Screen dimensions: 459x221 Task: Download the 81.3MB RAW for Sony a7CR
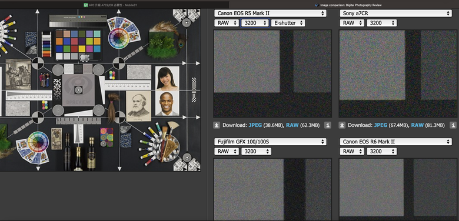point(417,125)
